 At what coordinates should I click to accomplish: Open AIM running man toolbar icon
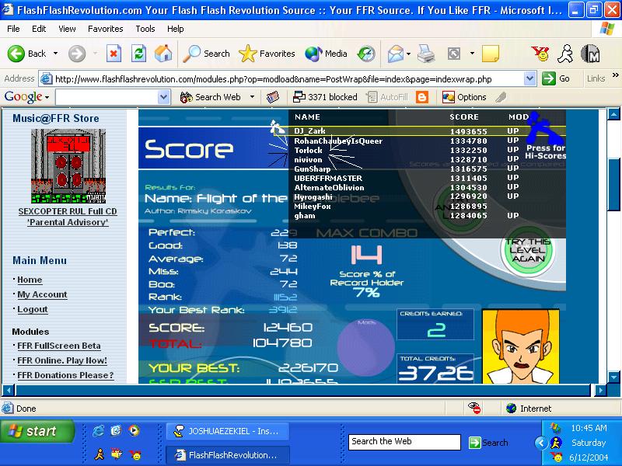(x=565, y=54)
